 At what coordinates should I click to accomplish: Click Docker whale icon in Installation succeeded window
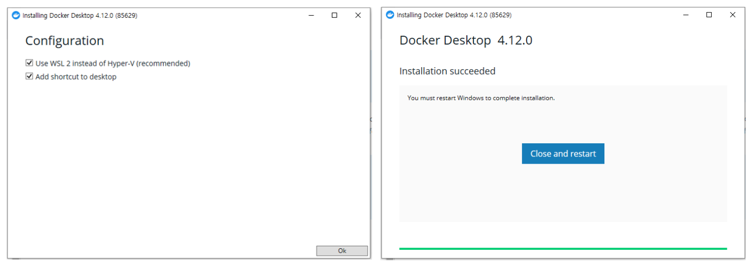[x=390, y=15]
